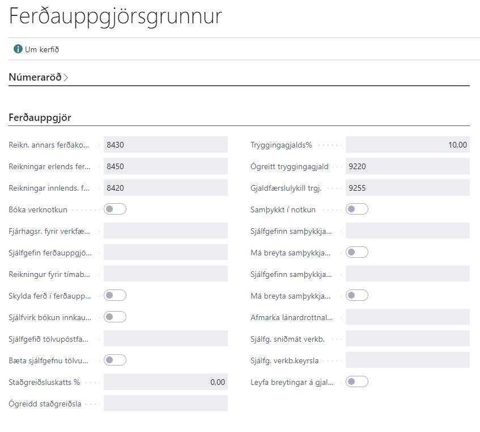
Task: Turn on Skylda ferð í ferðaupp... switch
Action: (114, 295)
